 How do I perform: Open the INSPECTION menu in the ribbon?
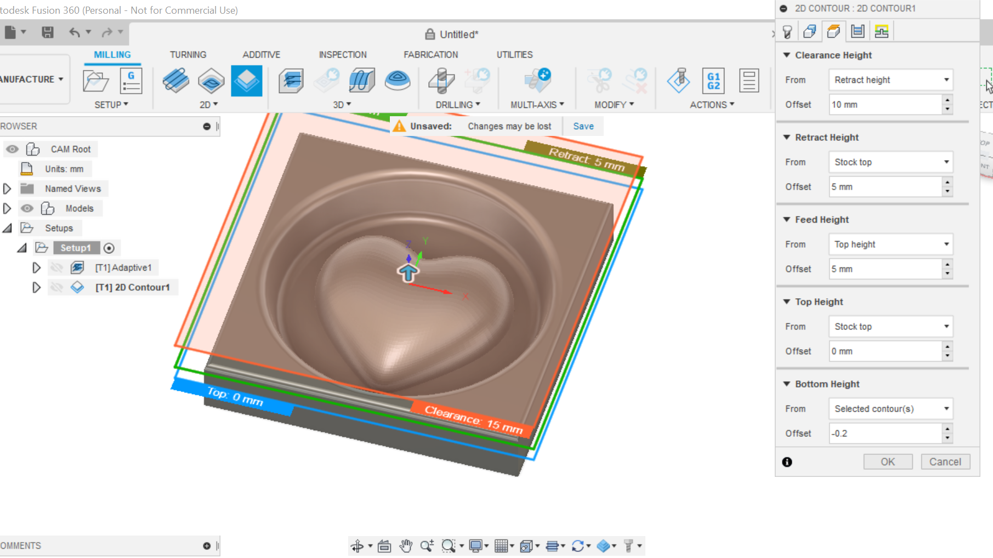click(343, 54)
